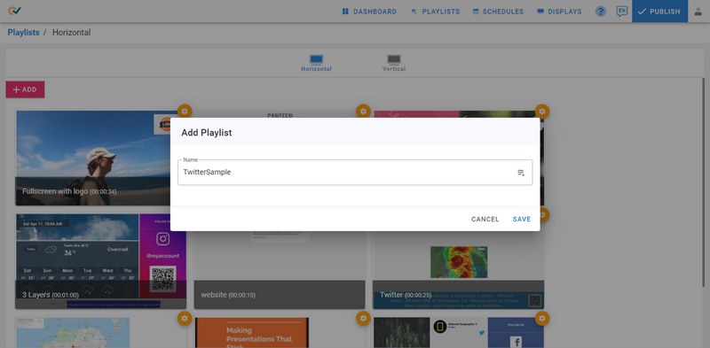This screenshot has width=710, height=348.
Task: Switch to the Vertical orientation tab
Action: [x=394, y=63]
